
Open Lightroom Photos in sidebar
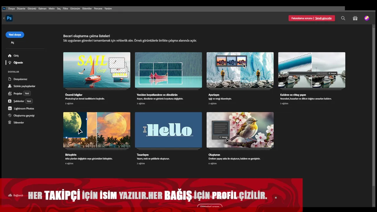[x=24, y=109]
